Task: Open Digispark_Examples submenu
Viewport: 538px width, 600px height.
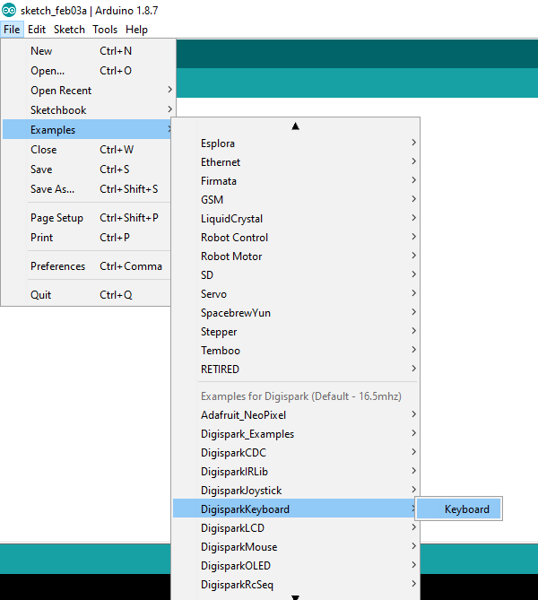Action: [x=295, y=434]
